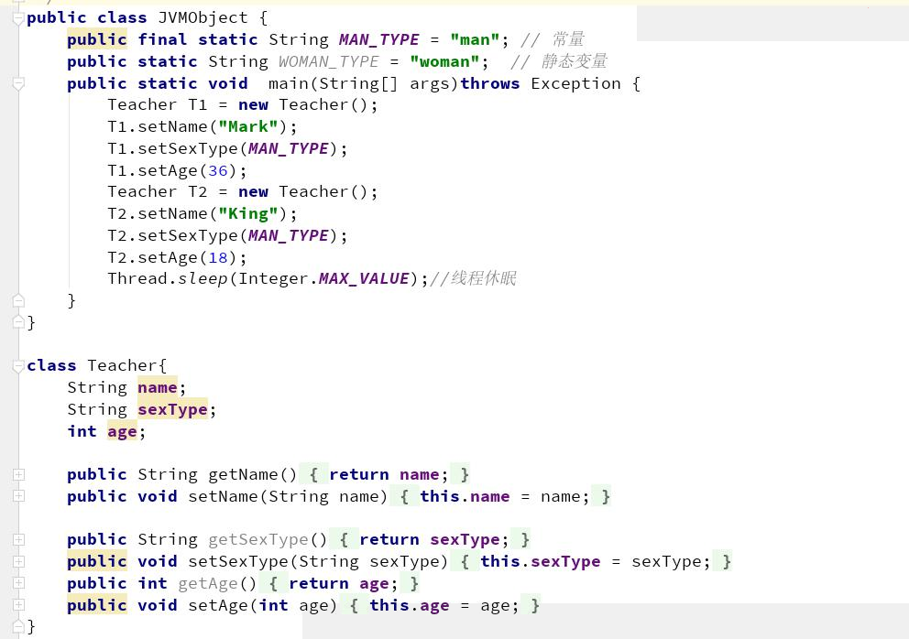Click MAX_VALUE in the Thread.sleep line
The width and height of the screenshot is (909, 639).
(364, 278)
